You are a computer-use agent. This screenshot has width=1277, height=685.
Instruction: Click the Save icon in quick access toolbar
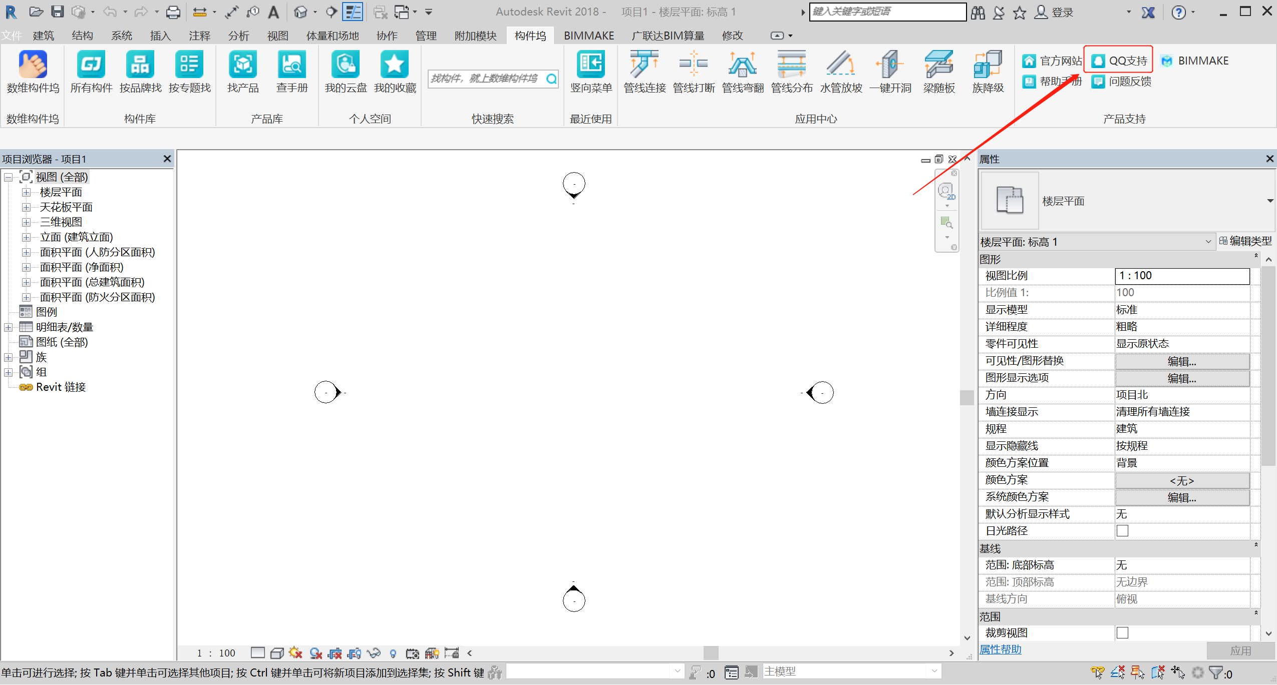pos(58,12)
